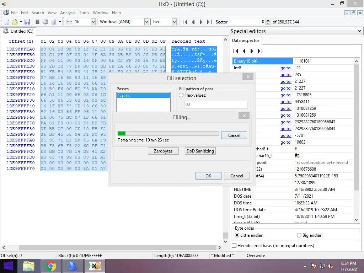Select Little endian byte order
This screenshot has height=273, width=364.
tap(237, 235)
